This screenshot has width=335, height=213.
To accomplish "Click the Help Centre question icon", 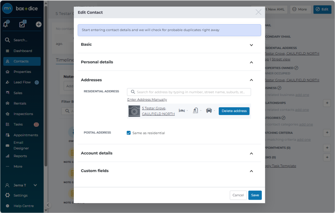I will 7,206.
